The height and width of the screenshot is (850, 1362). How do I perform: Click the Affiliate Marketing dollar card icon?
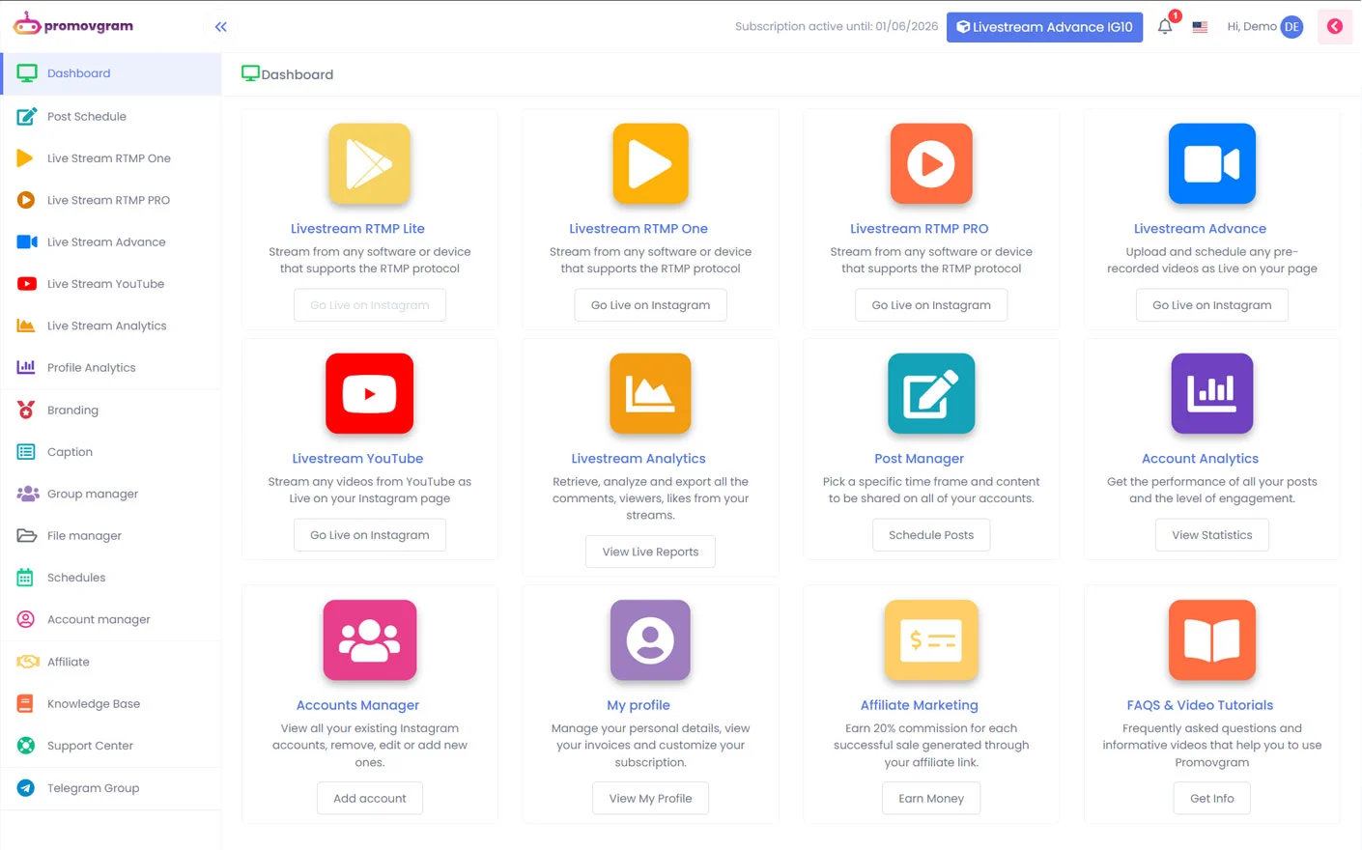pyautogui.click(x=930, y=639)
